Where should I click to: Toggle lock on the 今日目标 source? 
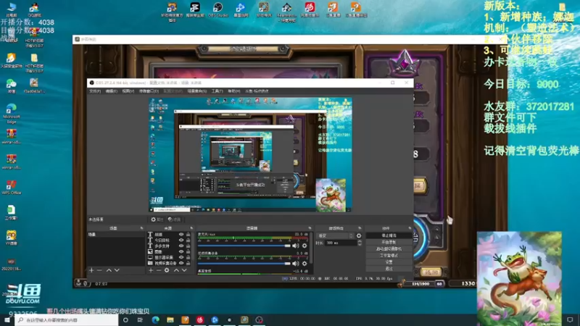click(188, 241)
